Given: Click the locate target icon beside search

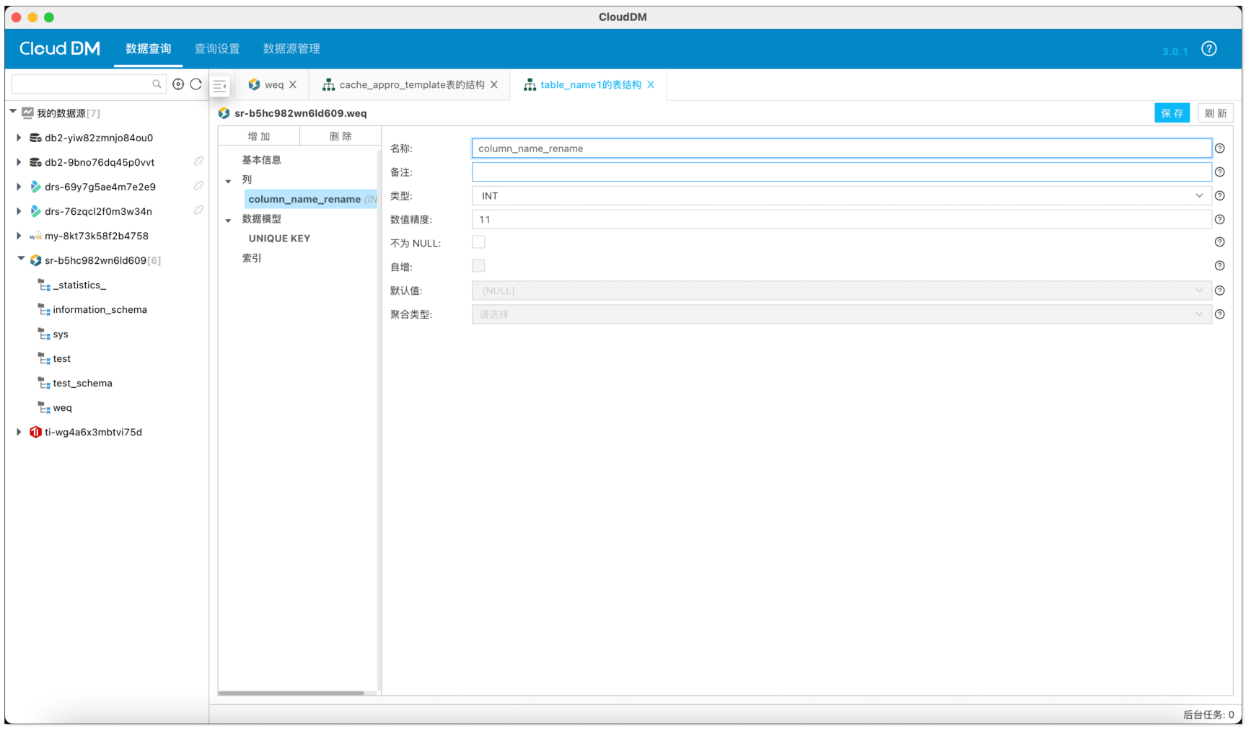Looking at the screenshot, I should [178, 84].
